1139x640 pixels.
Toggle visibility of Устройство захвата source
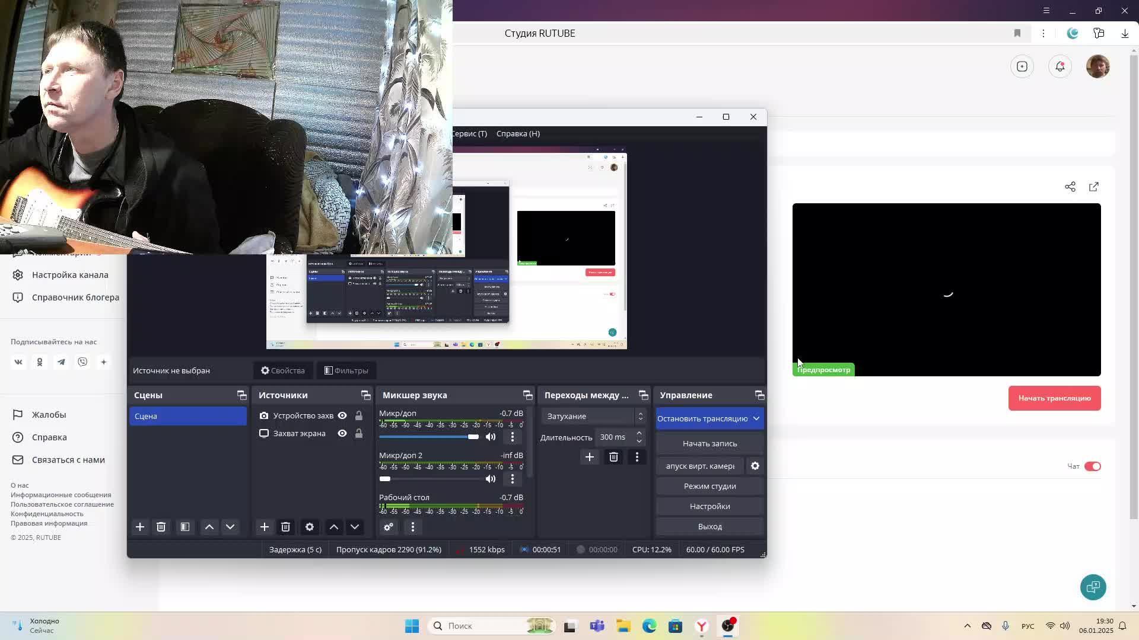pos(342,416)
